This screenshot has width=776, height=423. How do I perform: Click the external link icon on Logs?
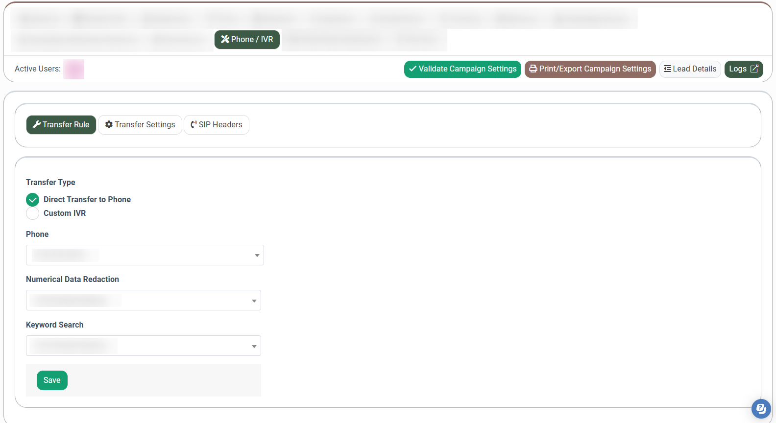tap(754, 69)
